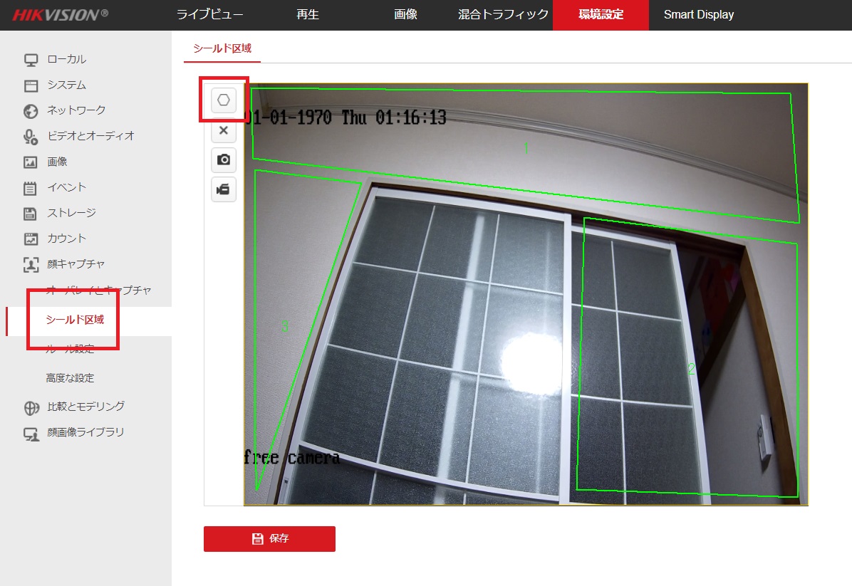Open the ライブビュー tab
852x586 pixels.
click(x=209, y=15)
